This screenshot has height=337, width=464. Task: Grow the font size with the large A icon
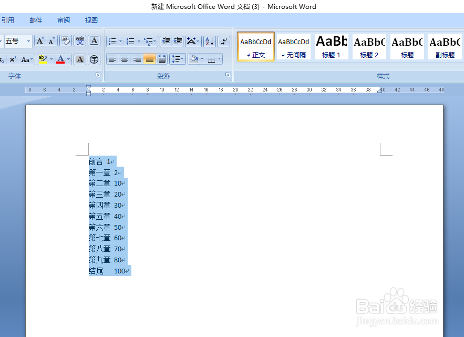pos(40,41)
